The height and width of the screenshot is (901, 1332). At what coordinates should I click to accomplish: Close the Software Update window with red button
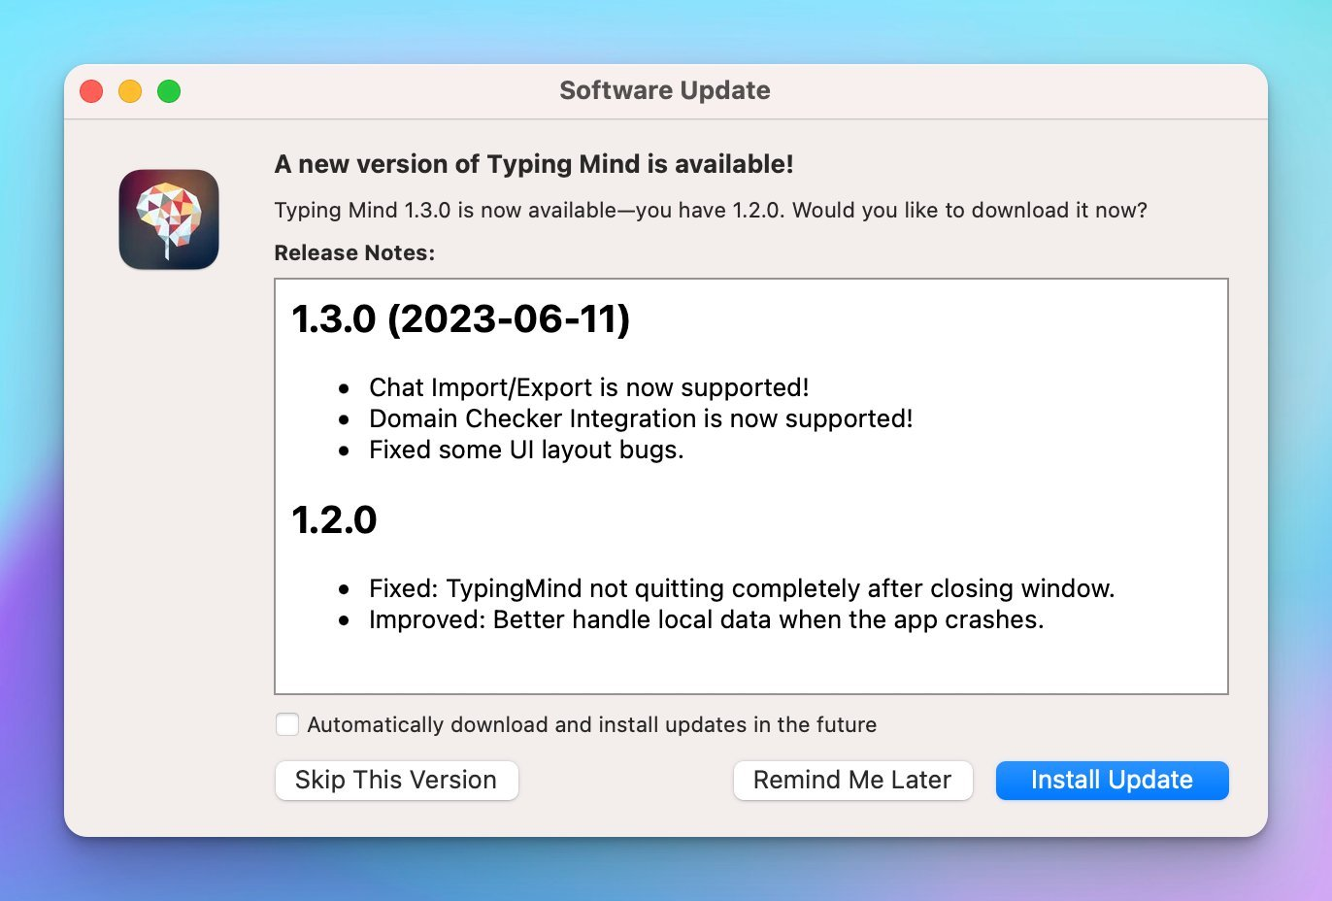tap(91, 91)
